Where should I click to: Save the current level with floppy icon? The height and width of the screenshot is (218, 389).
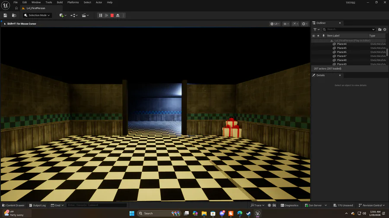5,16
